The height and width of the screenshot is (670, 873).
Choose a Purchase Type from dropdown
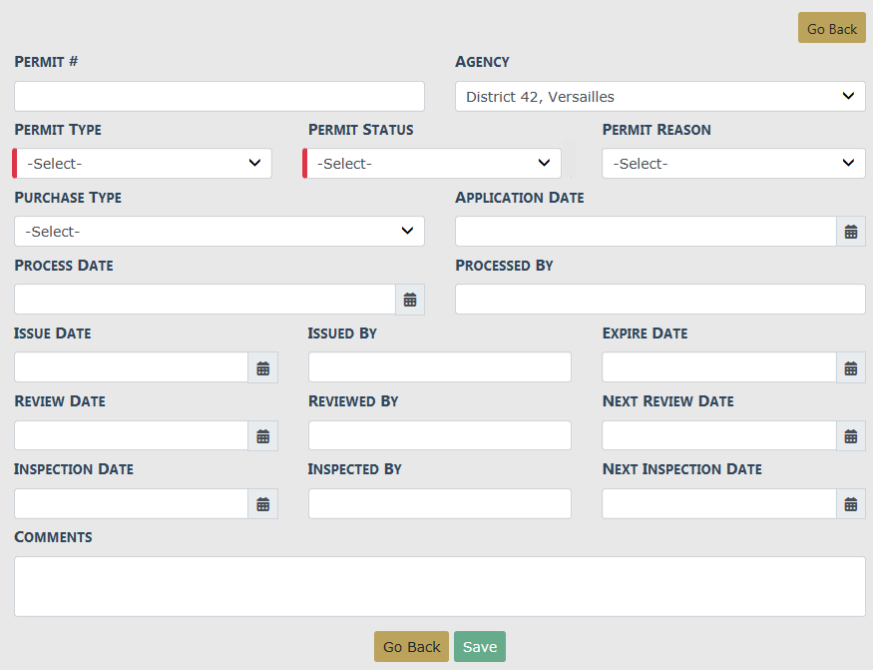coord(219,232)
